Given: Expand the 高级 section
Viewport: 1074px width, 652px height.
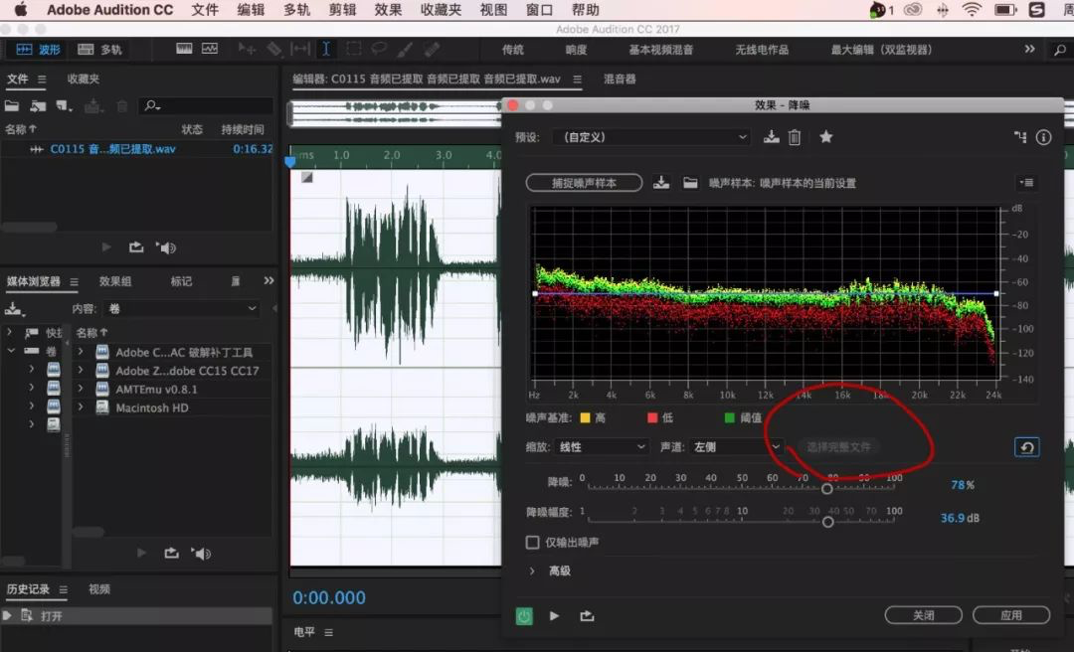Looking at the screenshot, I should coord(532,570).
